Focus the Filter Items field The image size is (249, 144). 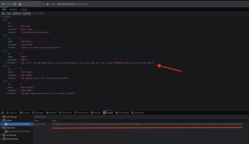click(x=41, y=117)
